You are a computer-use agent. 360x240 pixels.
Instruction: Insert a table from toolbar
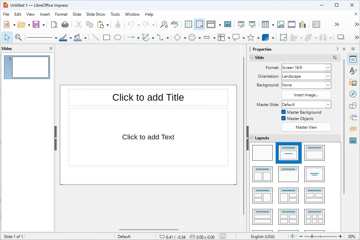[265, 24]
